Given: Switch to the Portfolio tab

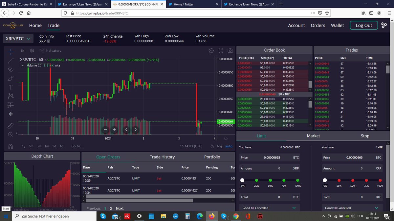Looking at the screenshot, I should tap(212, 157).
